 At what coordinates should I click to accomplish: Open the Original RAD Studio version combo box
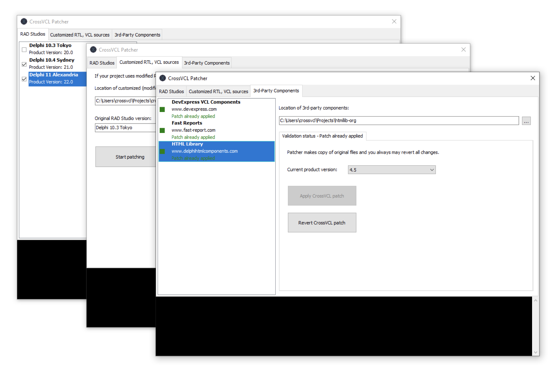click(125, 128)
